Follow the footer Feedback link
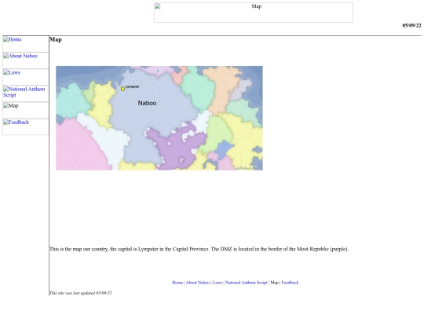The height and width of the screenshot is (318, 424). click(x=290, y=283)
